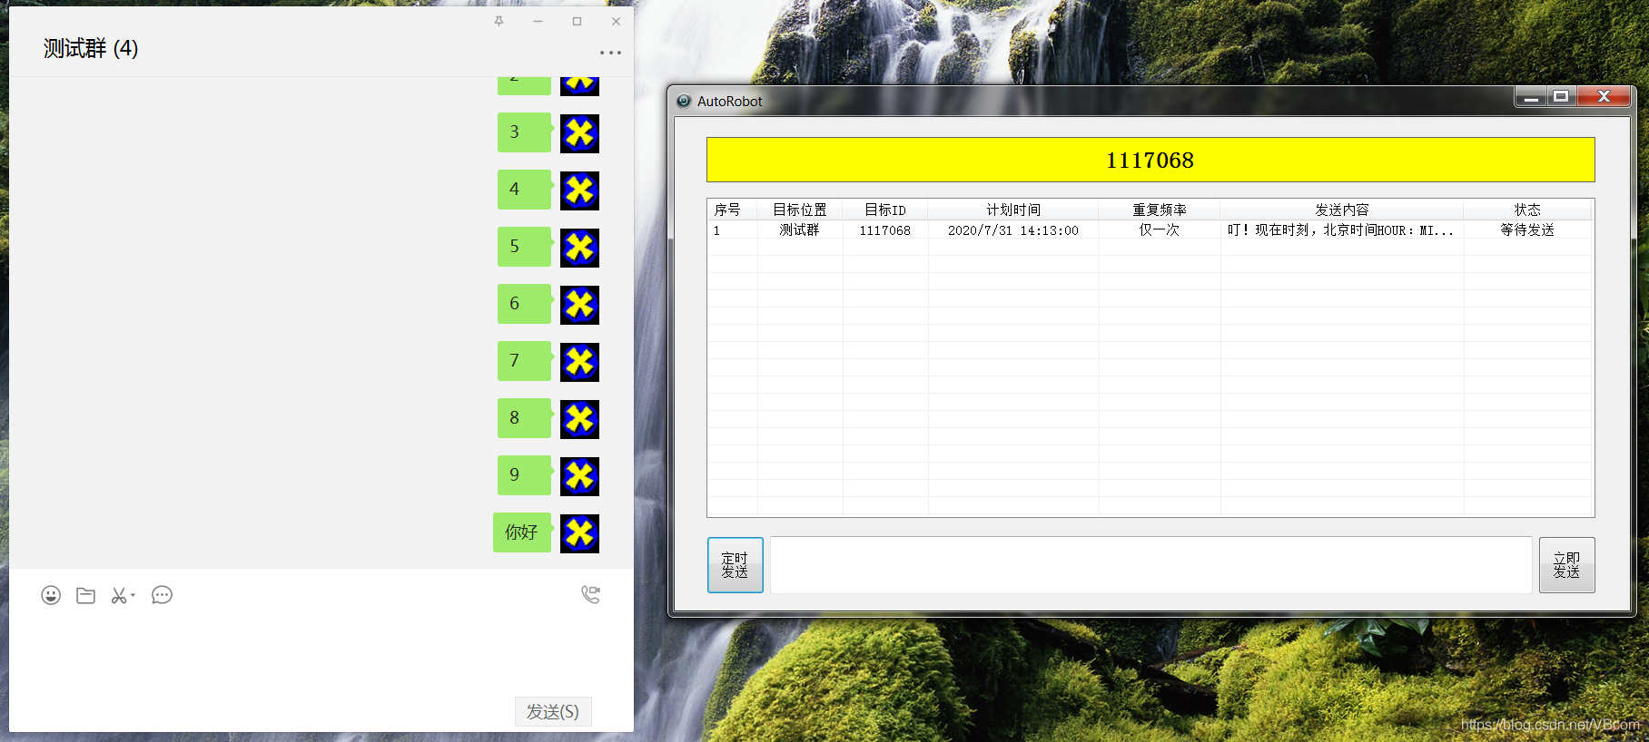Expand the screenshot options arrow

pos(133,595)
